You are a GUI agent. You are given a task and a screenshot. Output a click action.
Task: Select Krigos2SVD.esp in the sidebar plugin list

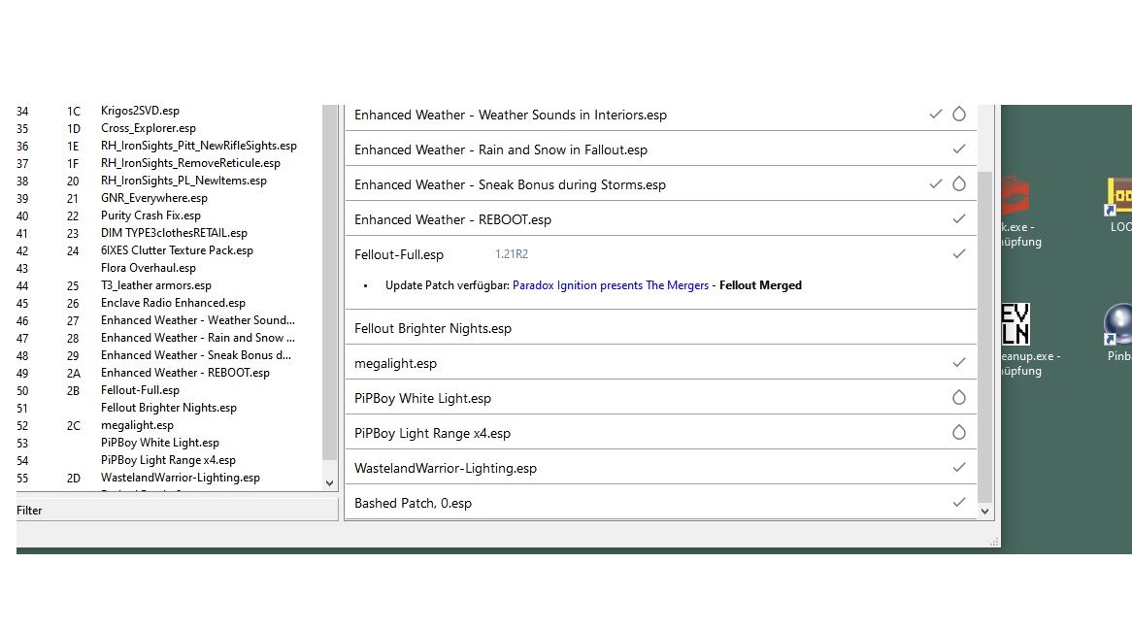[140, 111]
